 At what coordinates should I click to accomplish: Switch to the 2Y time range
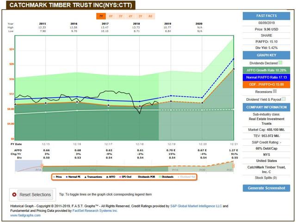(x=140, y=16)
